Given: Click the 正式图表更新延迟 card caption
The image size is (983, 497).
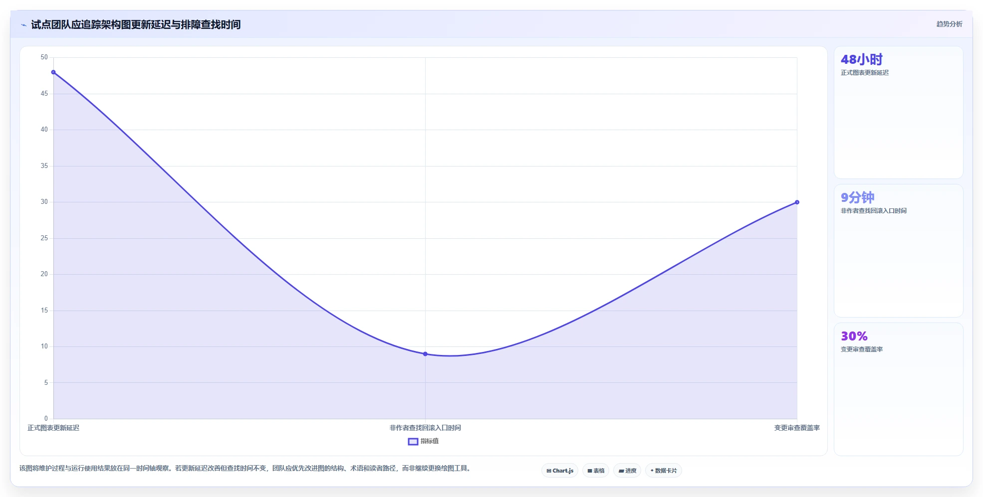Looking at the screenshot, I should (865, 73).
